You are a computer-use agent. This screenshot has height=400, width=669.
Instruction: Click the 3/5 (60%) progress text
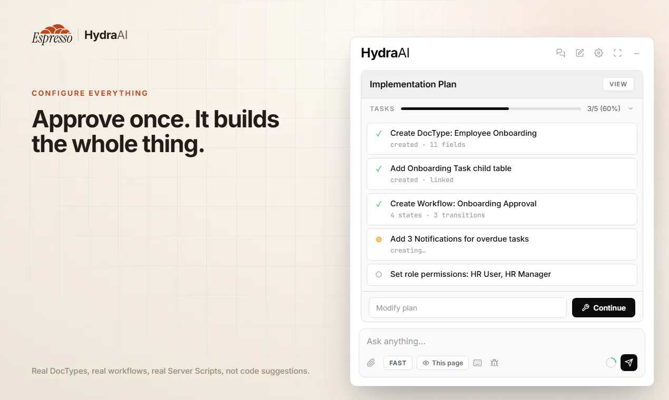click(604, 108)
